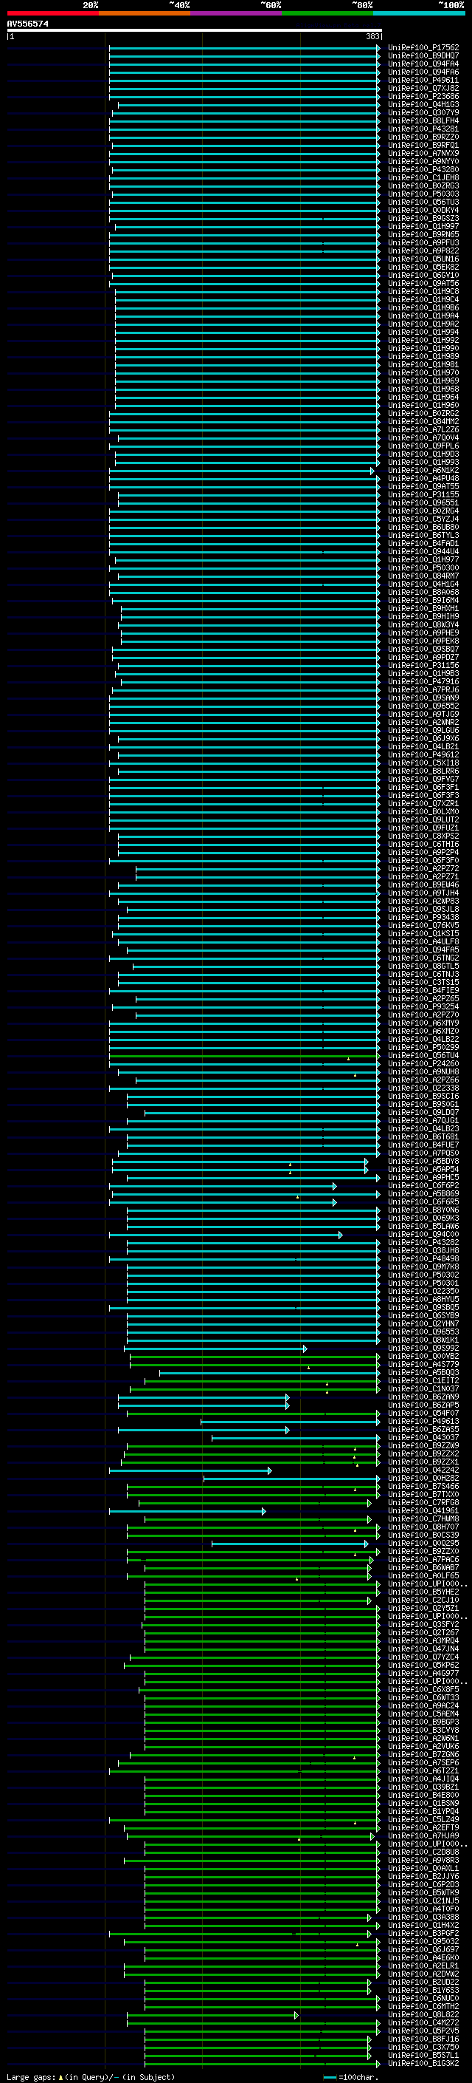Open the UniRef100_Q9S992 hit link
Viewport: 472px width, 2083px height.
[x=423, y=1348]
